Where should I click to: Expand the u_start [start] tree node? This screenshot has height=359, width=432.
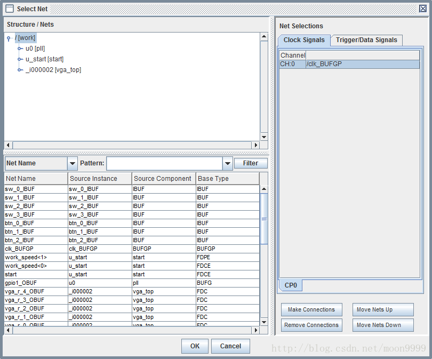pos(20,59)
